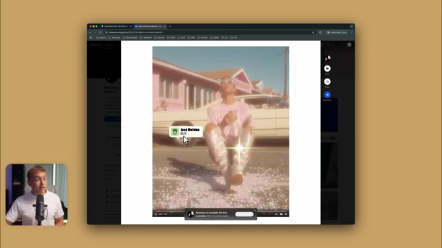
Task: Open the Chrome profile extension icon
Action: click(320, 32)
